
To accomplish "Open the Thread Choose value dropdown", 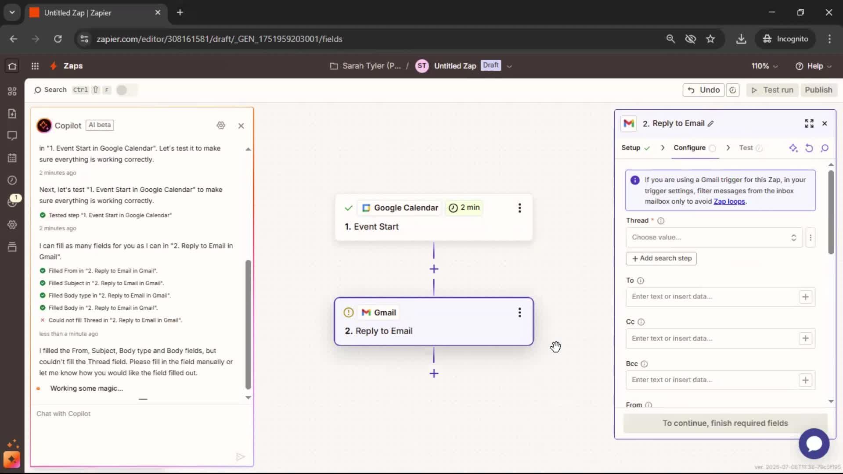I will click(714, 237).
